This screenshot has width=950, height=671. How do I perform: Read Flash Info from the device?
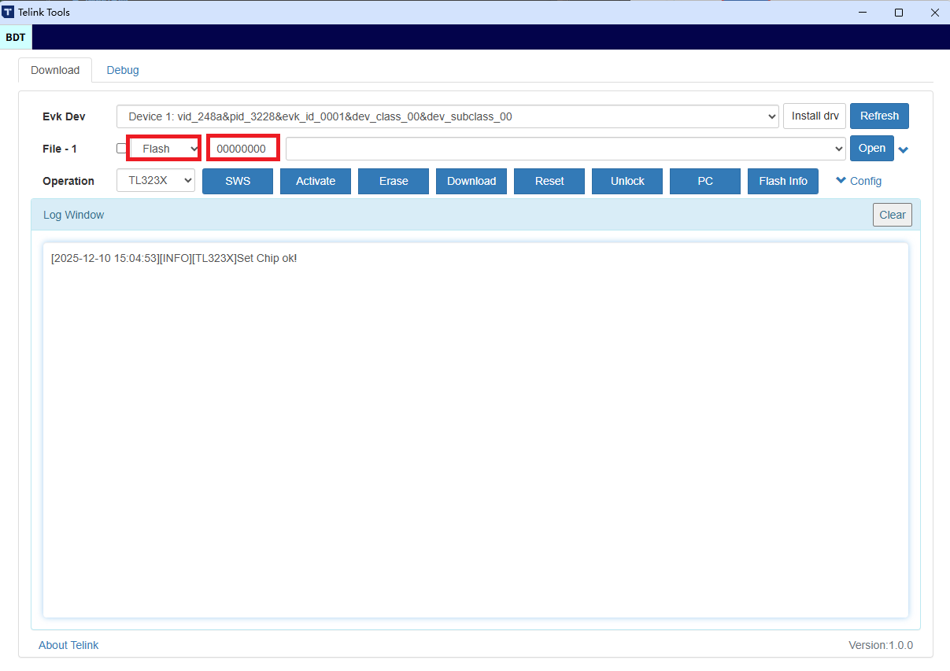782,181
